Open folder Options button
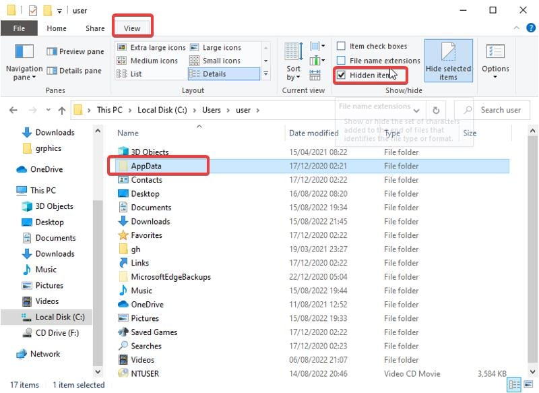539x393 pixels. click(x=495, y=61)
